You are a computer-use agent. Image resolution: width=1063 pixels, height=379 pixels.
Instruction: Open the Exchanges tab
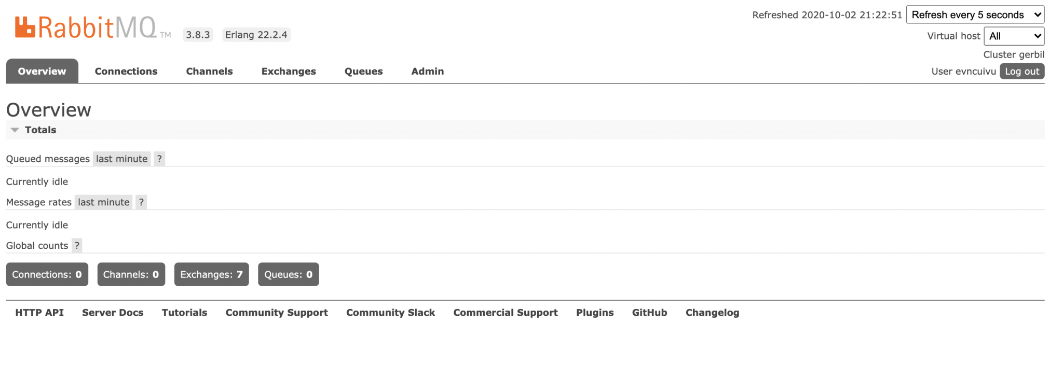tap(289, 71)
